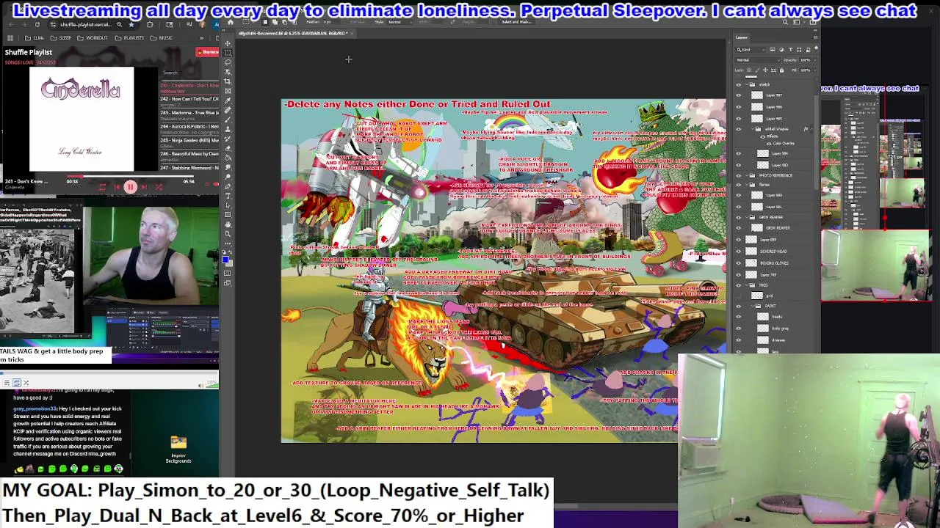Select the Move tool in Photoshop toolbar
Image resolution: width=940 pixels, height=528 pixels.
click(x=227, y=43)
